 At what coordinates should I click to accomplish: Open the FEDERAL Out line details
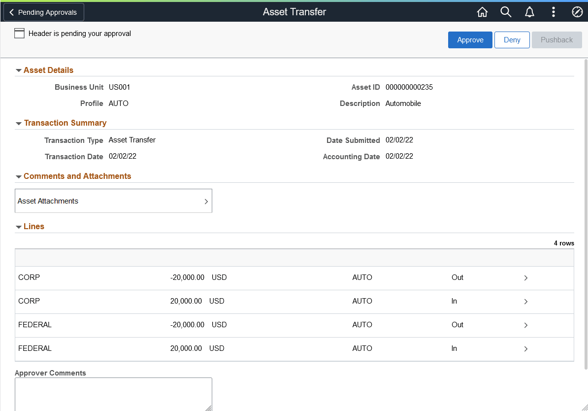pos(525,325)
